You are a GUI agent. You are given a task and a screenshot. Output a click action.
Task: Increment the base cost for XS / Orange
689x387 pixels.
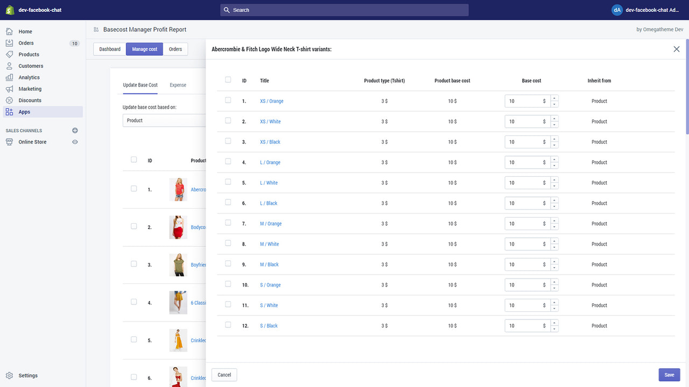pos(554,98)
